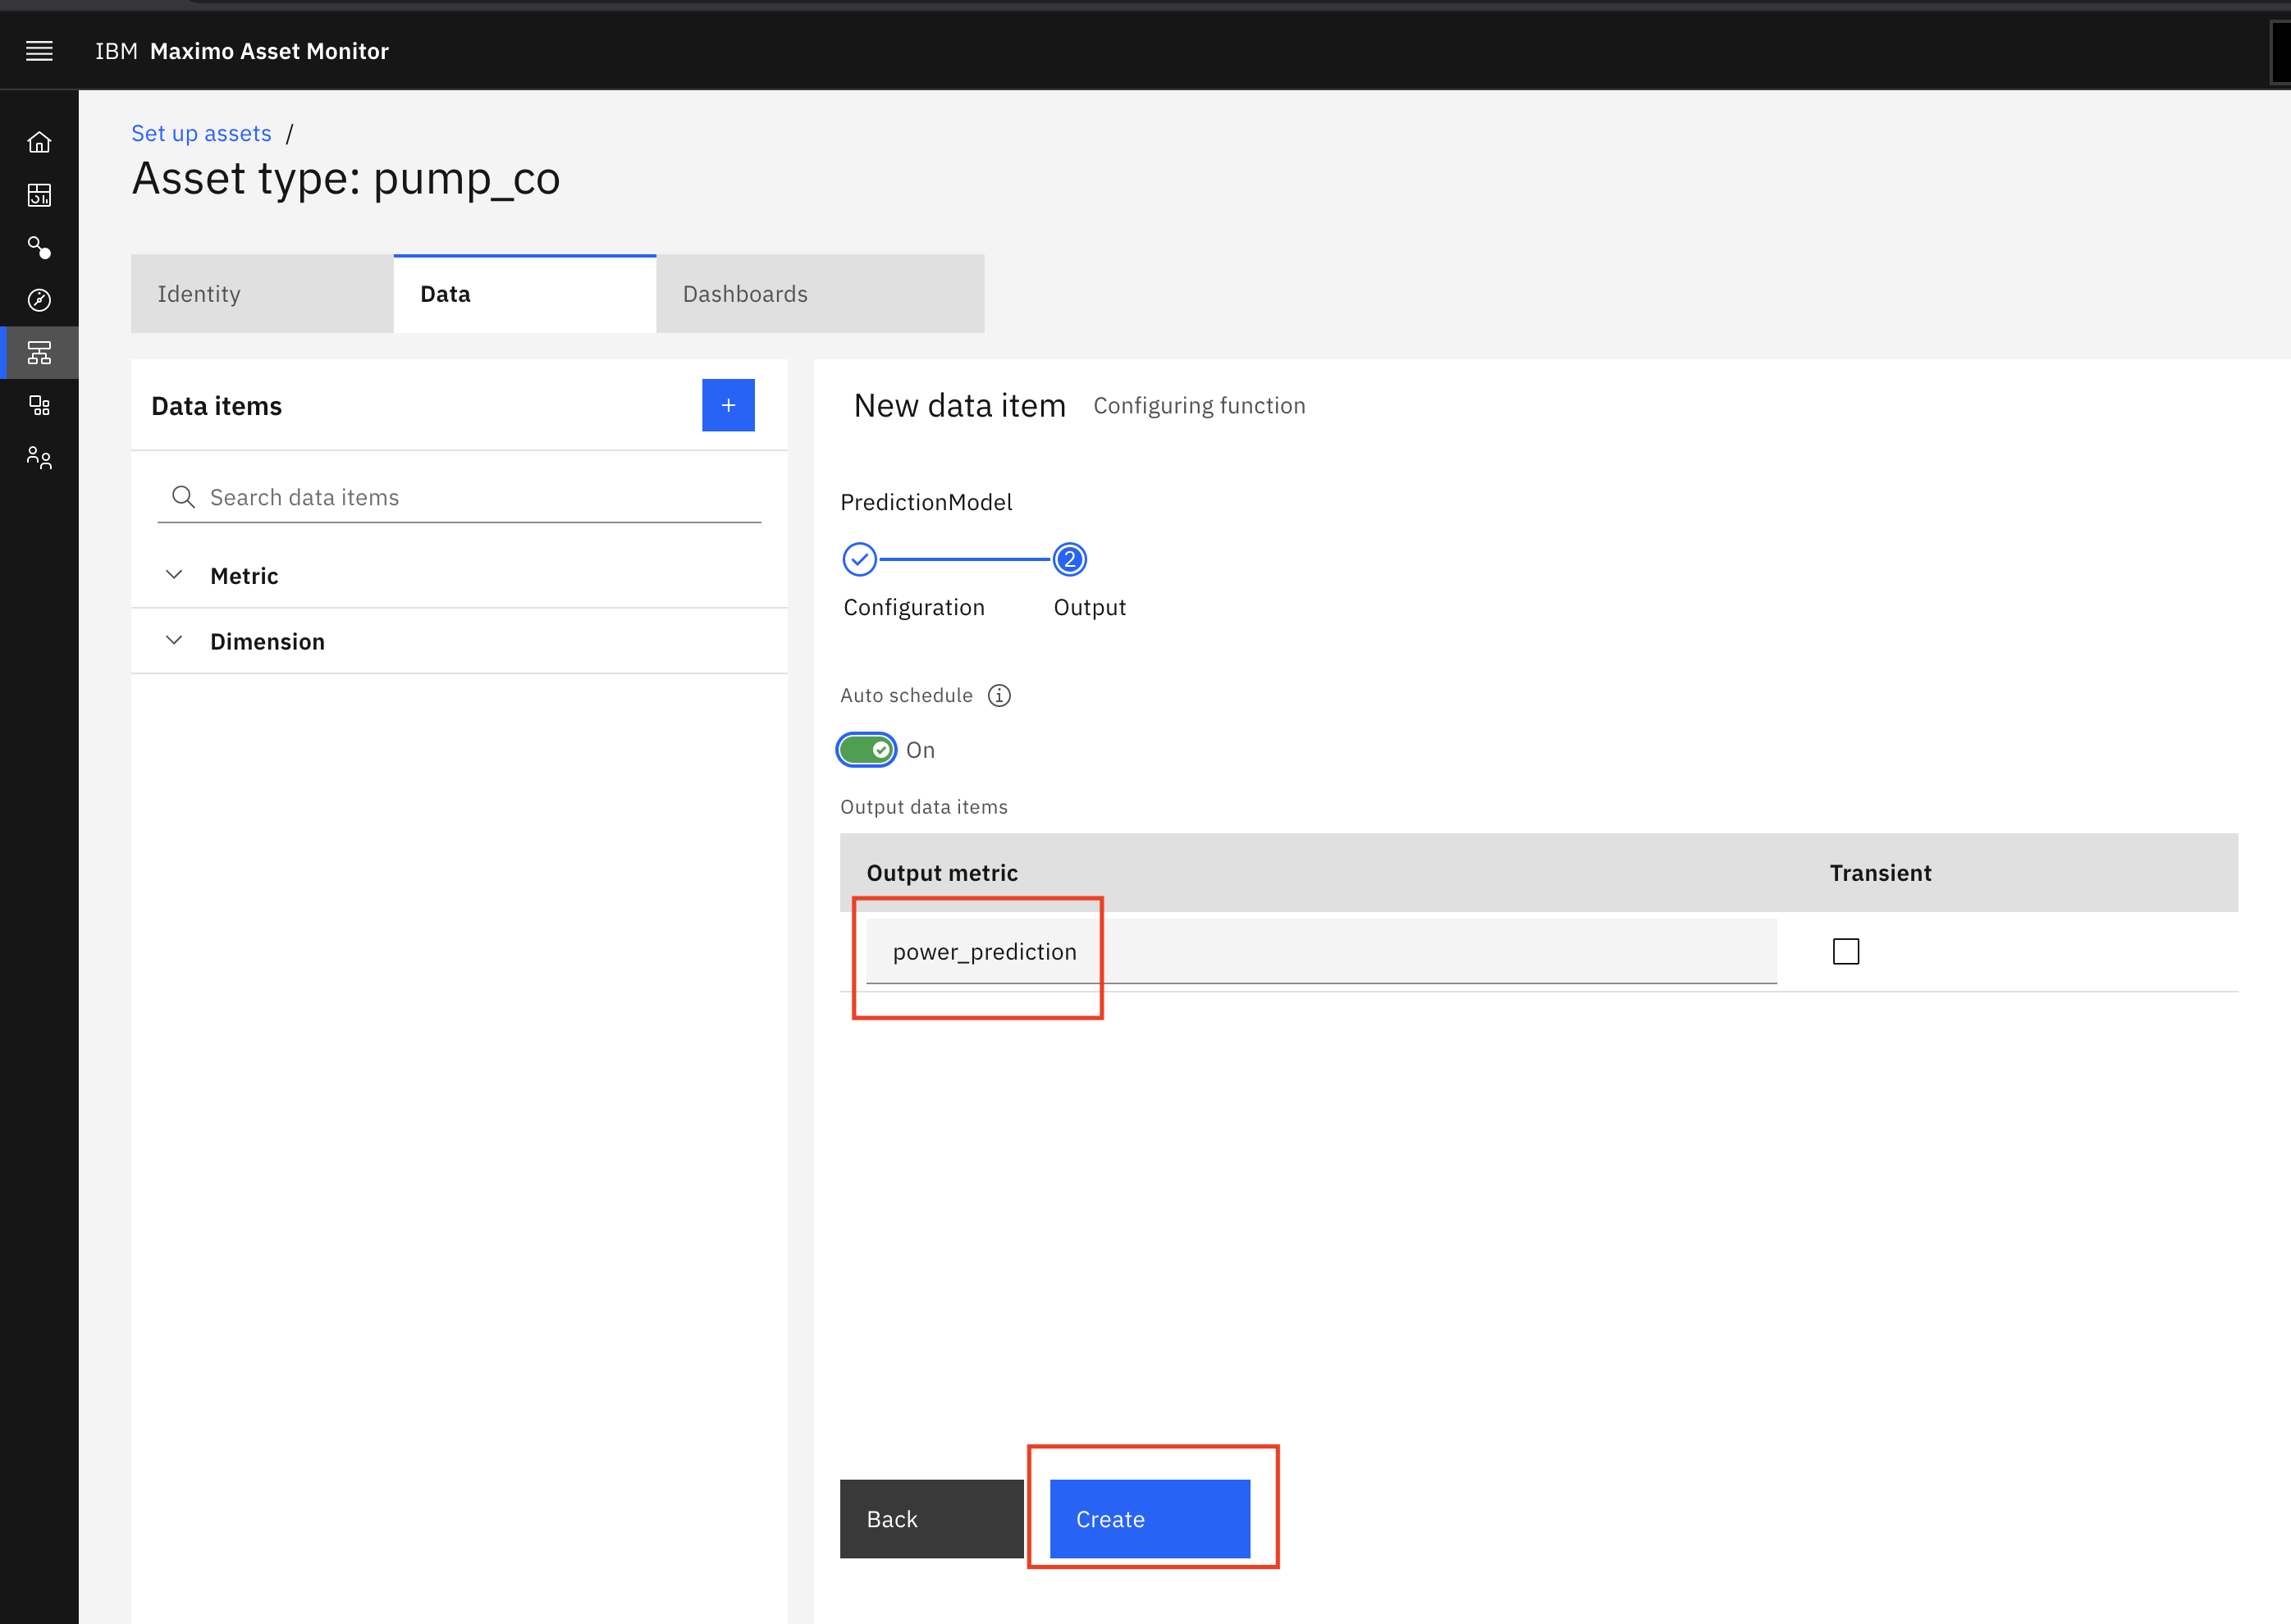Viewport: 2291px width, 1624px height.
Task: Check the Transient checkbox for power_prediction
Action: point(1845,951)
